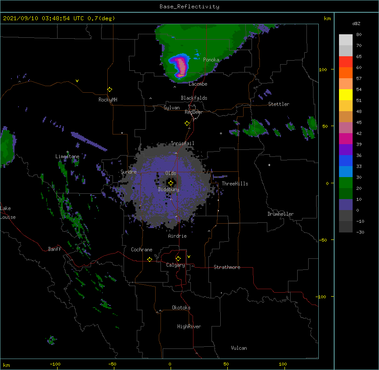Click the Strathmore label

point(227,267)
